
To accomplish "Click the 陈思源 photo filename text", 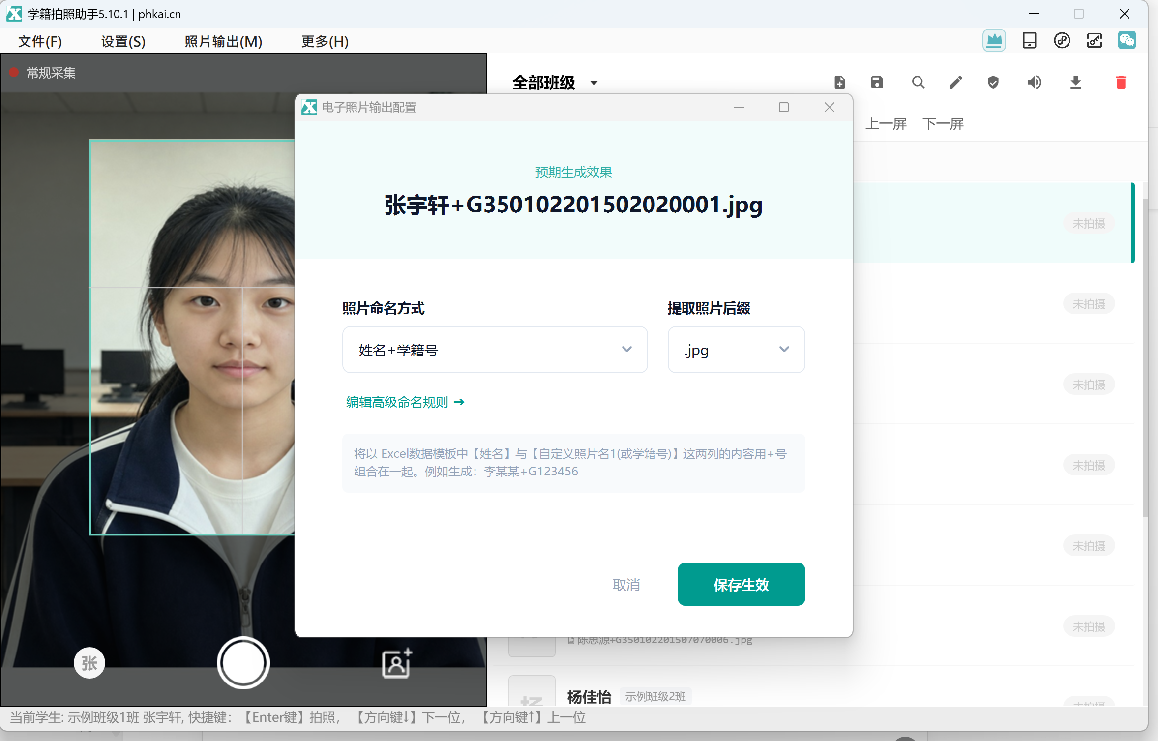I will [665, 640].
